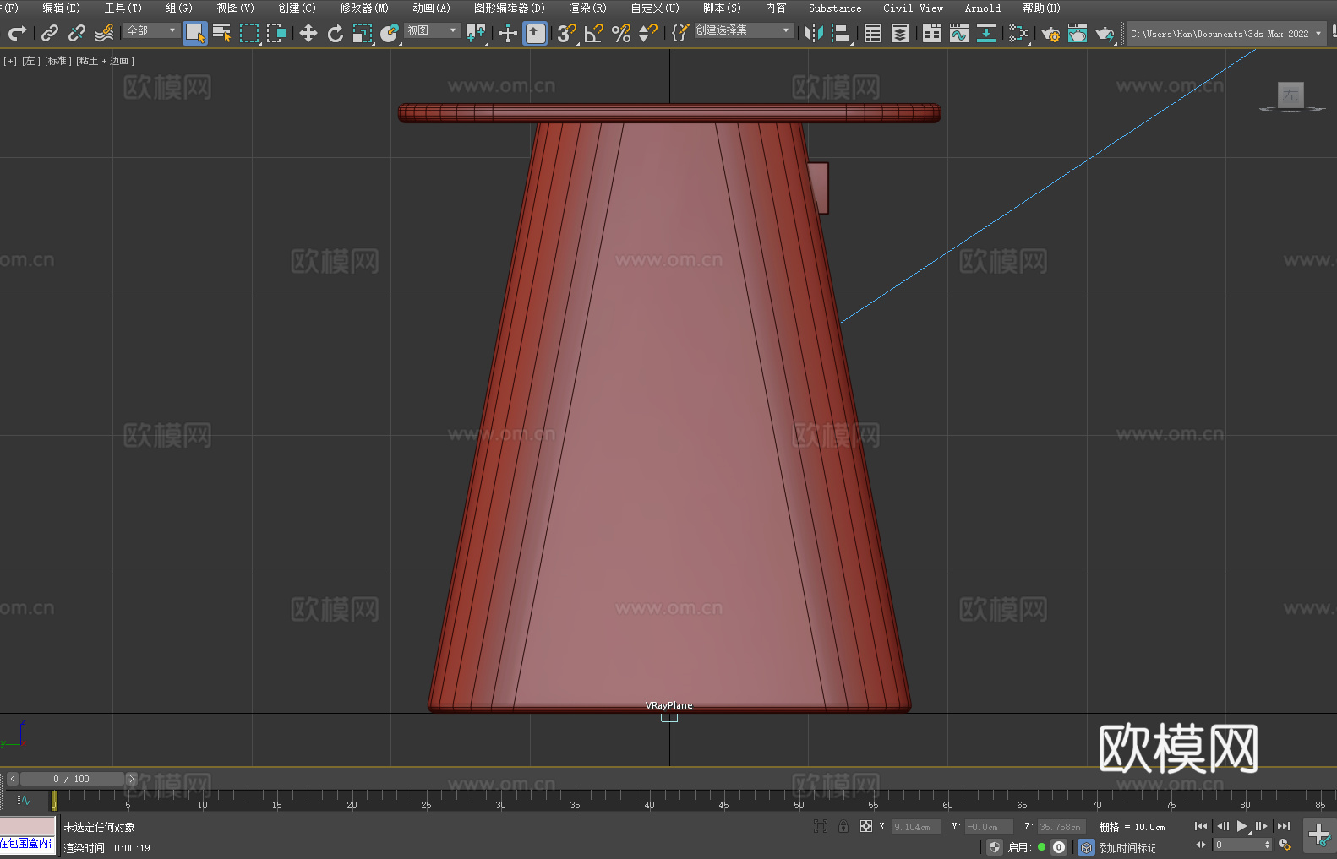The image size is (1337, 859).
Task: Open the 渲染(R) menu
Action: (x=587, y=8)
